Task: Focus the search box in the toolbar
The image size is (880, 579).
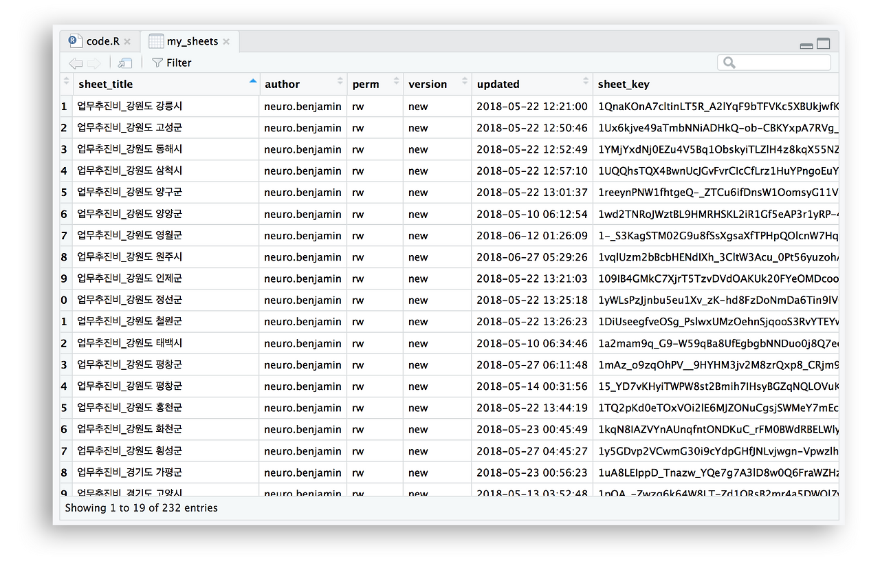Action: coord(774,63)
